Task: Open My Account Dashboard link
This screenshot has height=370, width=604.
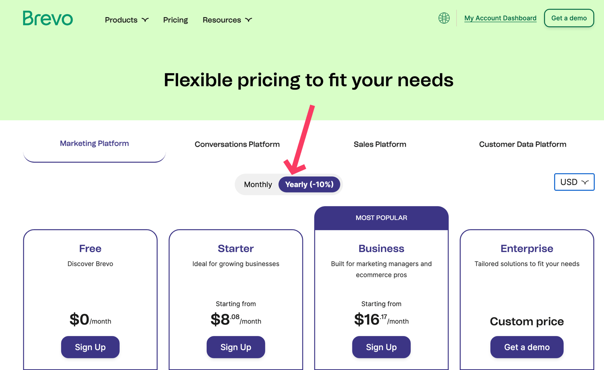Action: 500,18
